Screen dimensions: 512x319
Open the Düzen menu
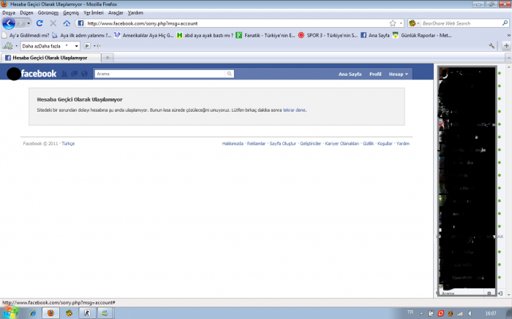click(x=26, y=12)
